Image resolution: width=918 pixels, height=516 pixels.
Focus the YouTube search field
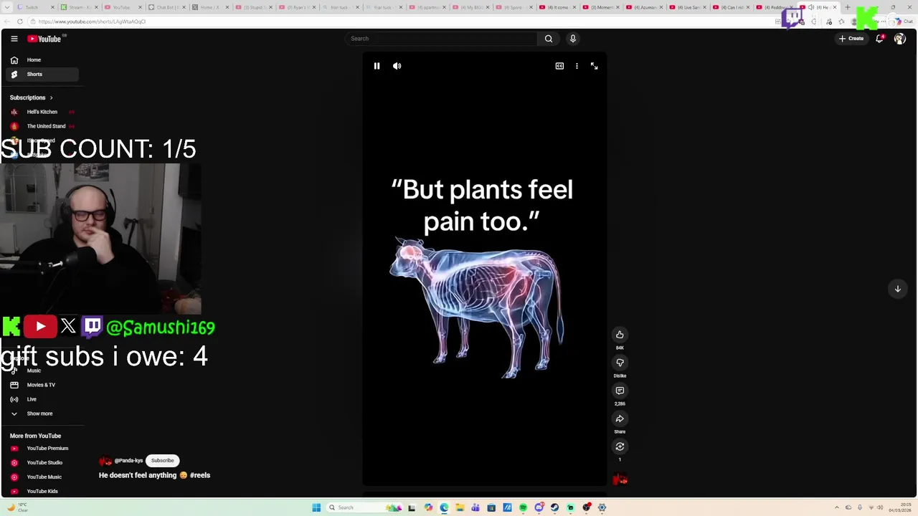[x=441, y=39]
